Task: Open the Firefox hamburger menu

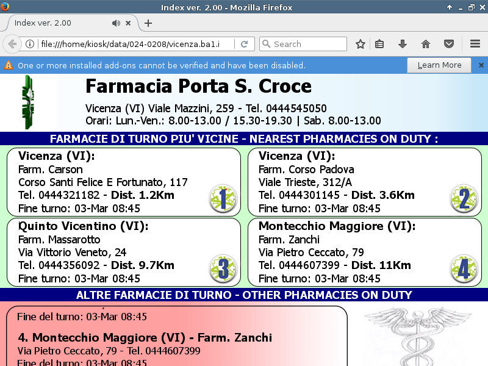Action: tap(475, 44)
